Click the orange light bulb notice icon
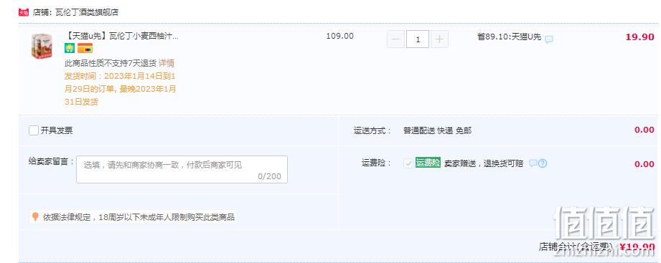 35,216
